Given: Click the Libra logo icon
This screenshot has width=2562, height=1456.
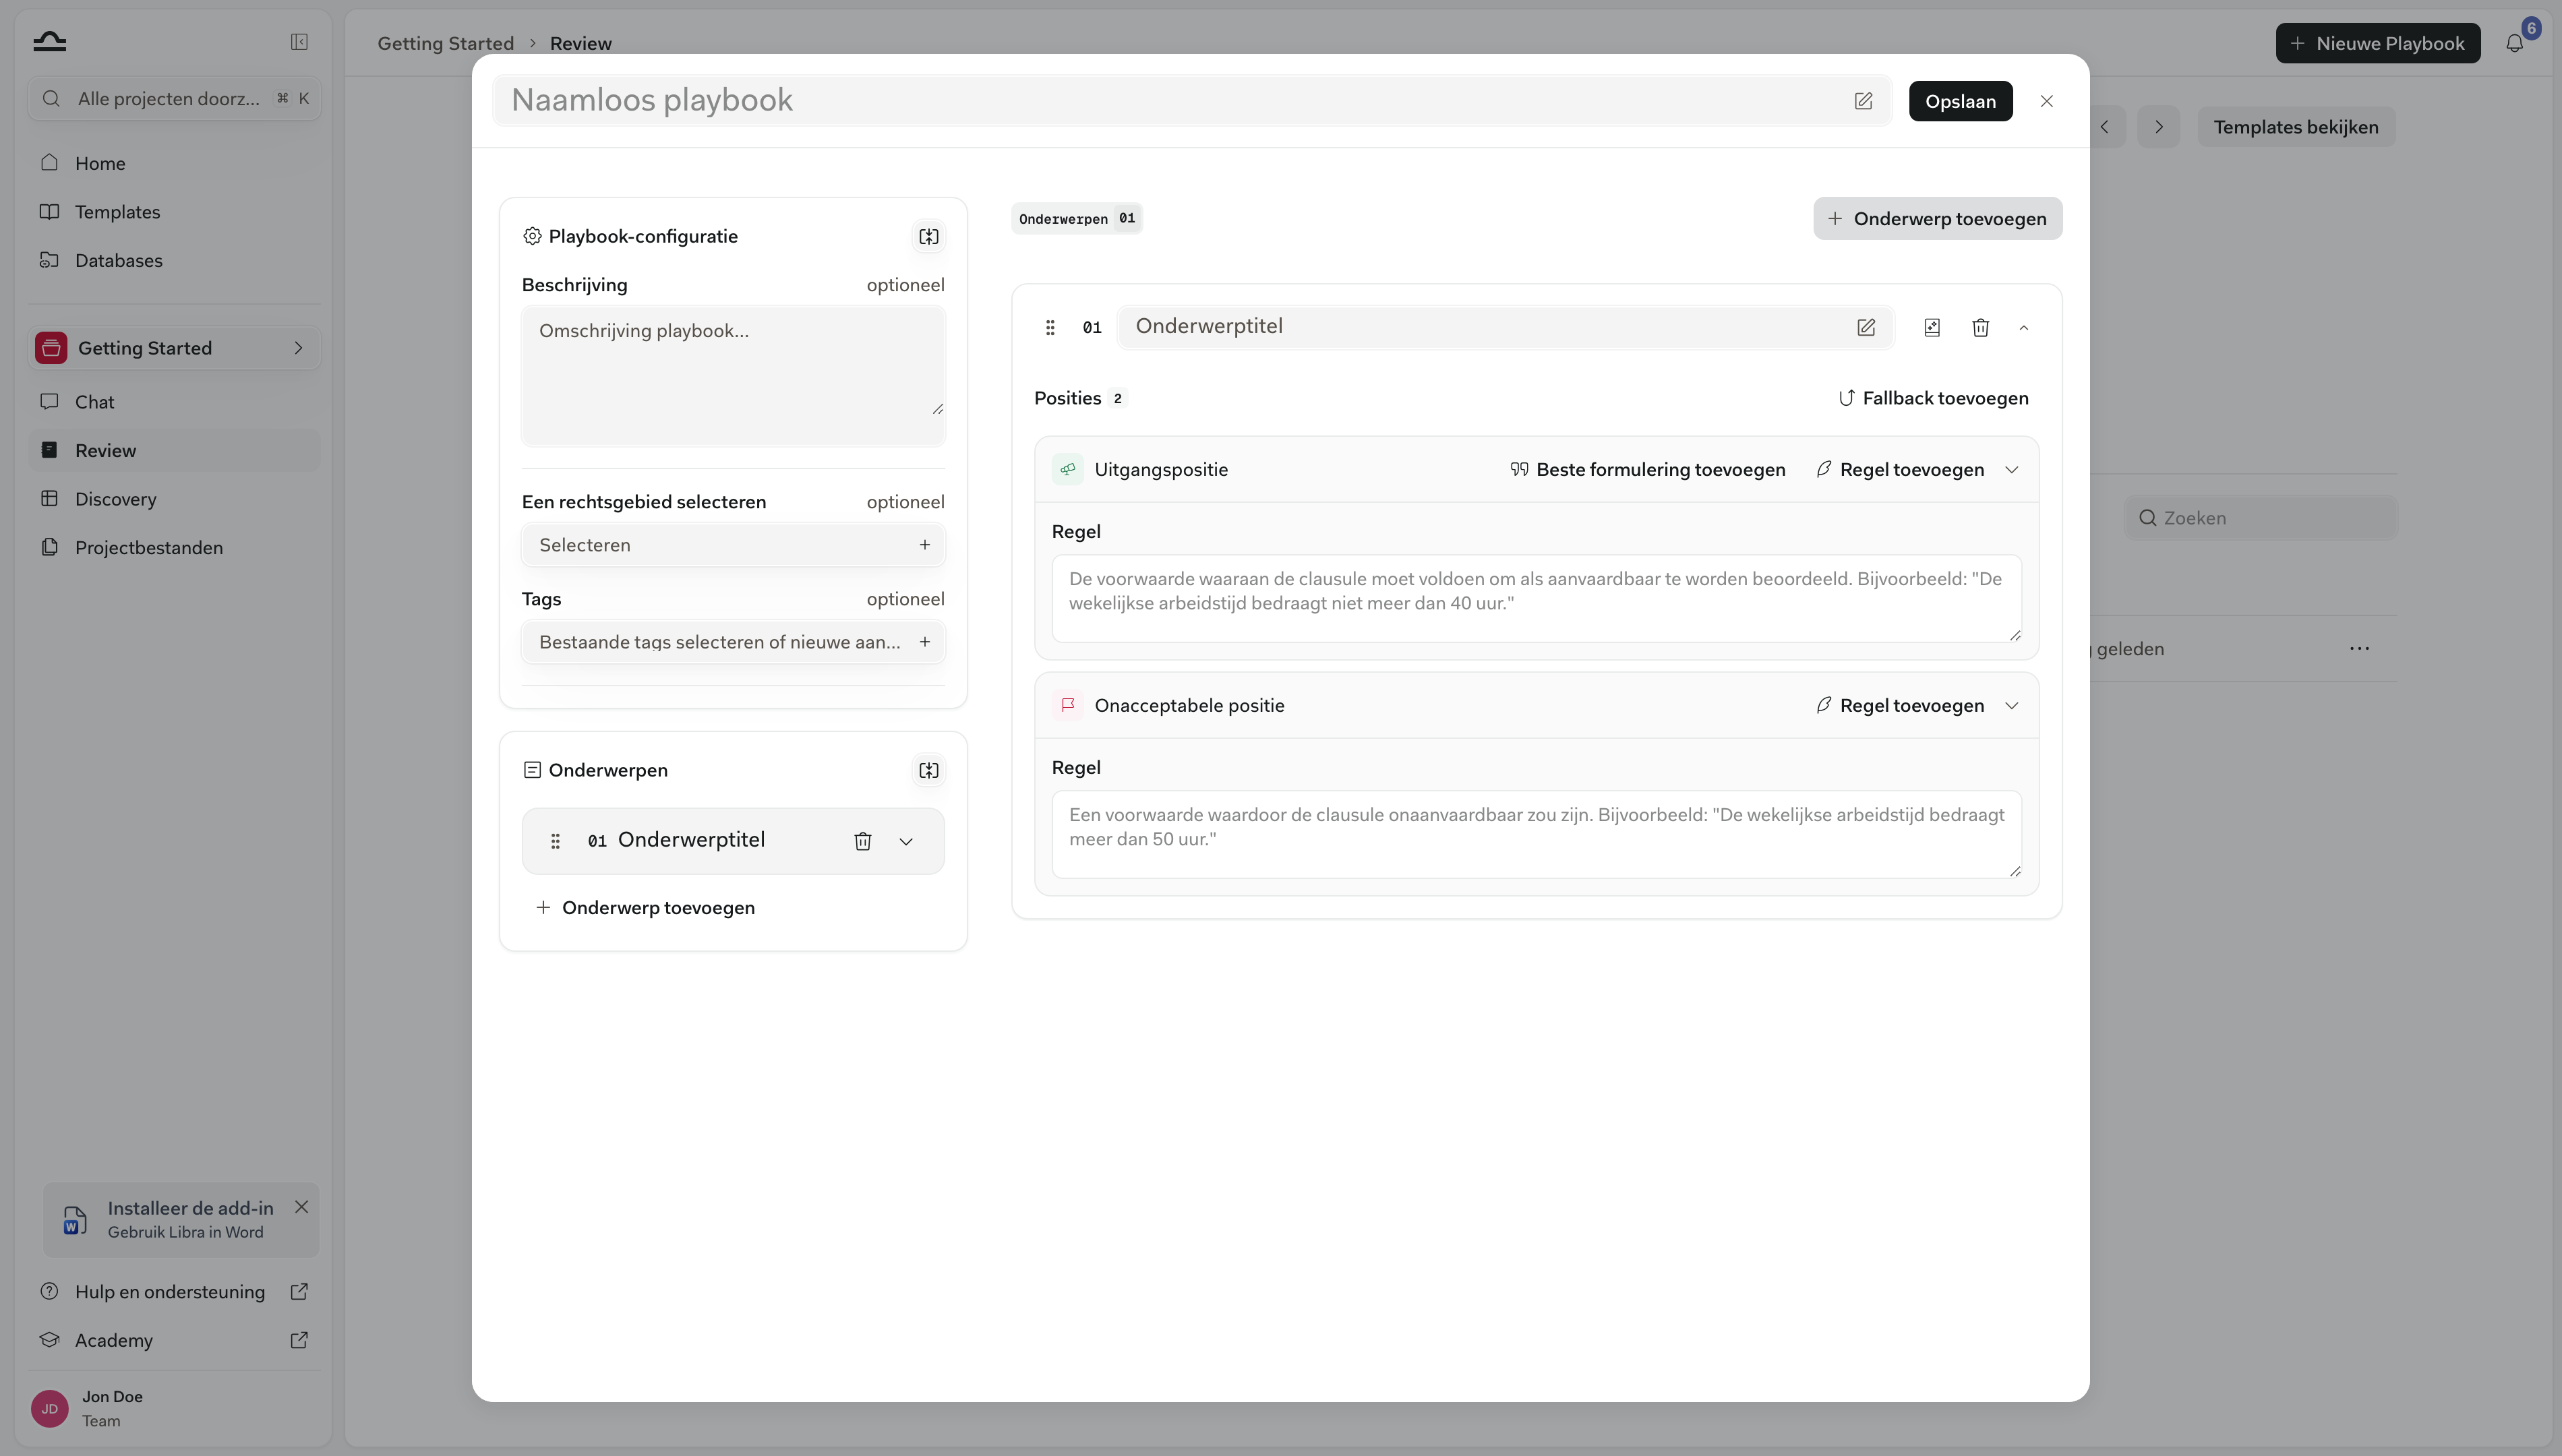Looking at the screenshot, I should [49, 41].
